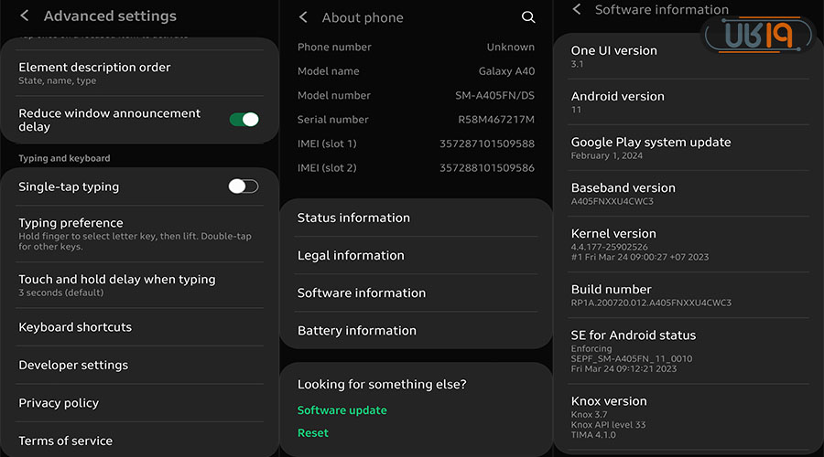This screenshot has height=457, width=824.
Task: Change Touch and hold delay when typing
Action: coord(139,285)
